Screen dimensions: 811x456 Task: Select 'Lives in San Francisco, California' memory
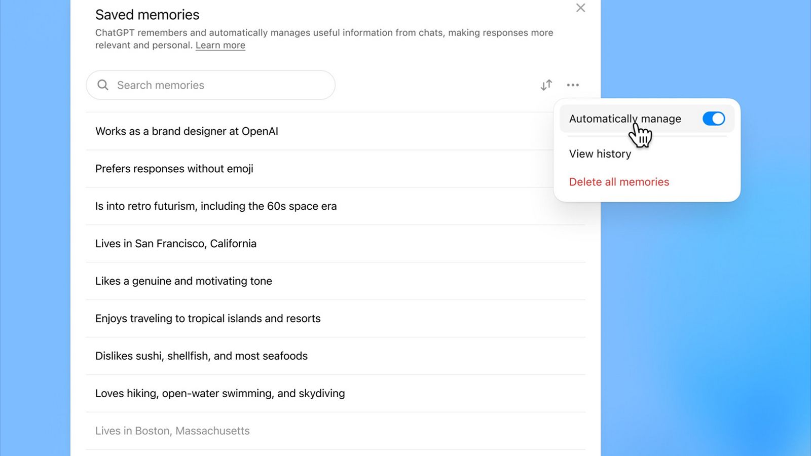pyautogui.click(x=175, y=243)
